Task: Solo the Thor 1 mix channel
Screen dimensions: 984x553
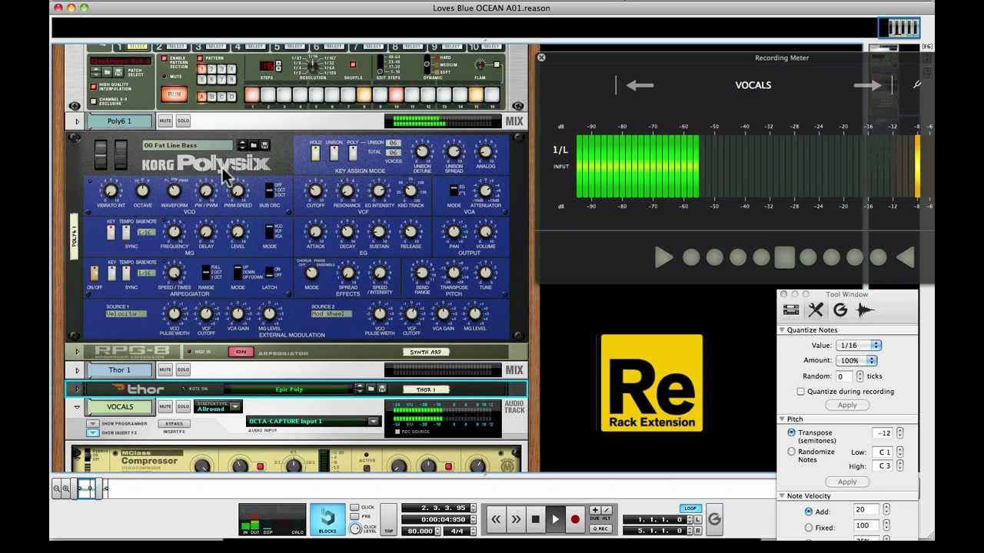Action: click(183, 369)
